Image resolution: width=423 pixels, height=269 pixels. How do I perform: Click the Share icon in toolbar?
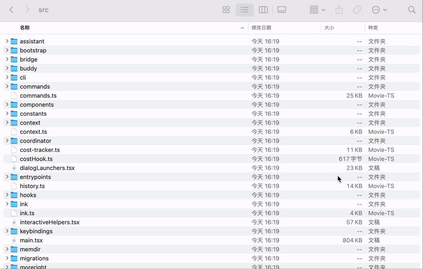(339, 10)
